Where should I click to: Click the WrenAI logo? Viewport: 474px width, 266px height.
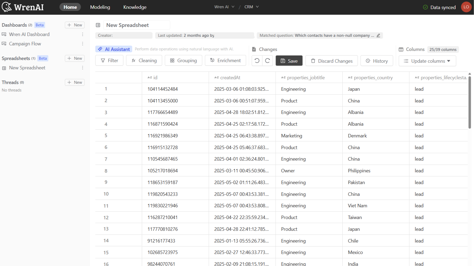[23, 7]
